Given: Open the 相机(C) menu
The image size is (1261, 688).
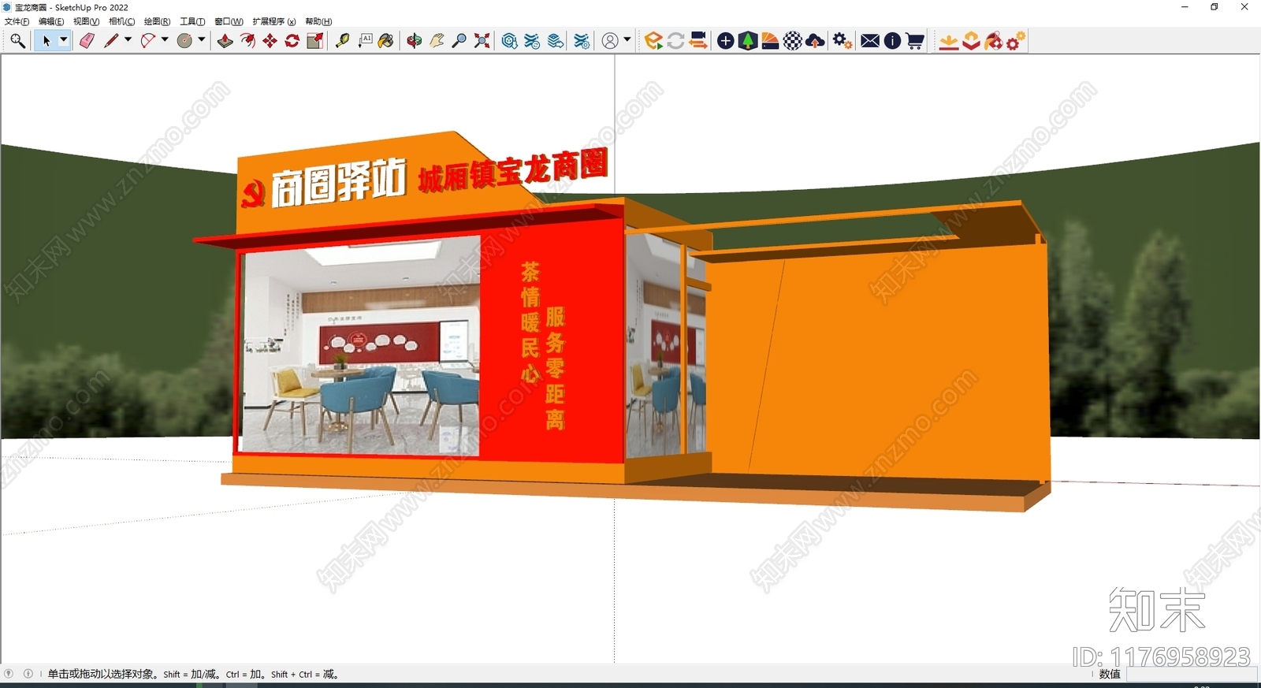Looking at the screenshot, I should tap(121, 22).
